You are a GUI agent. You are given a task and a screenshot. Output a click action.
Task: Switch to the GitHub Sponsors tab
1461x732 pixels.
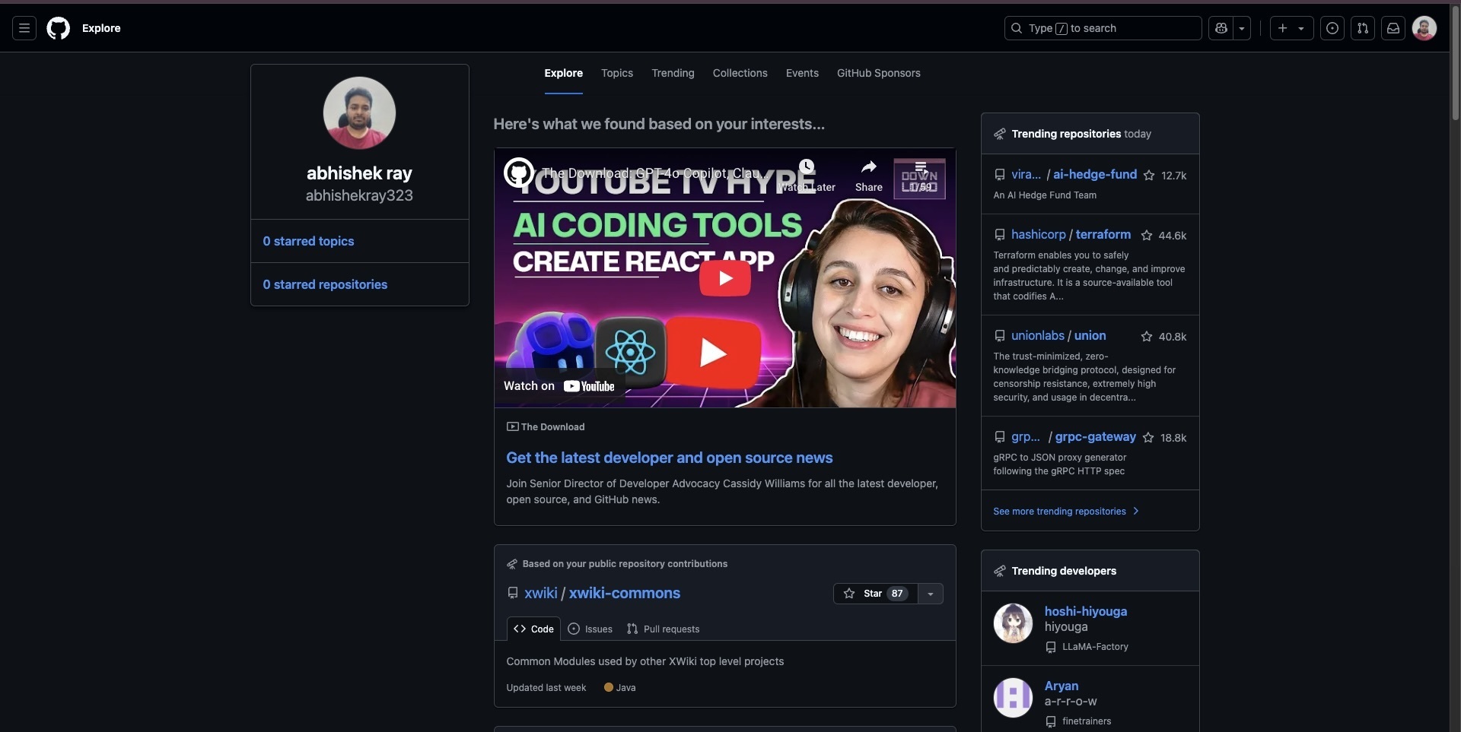[879, 73]
